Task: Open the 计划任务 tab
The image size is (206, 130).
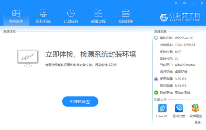Action: tap(71, 16)
